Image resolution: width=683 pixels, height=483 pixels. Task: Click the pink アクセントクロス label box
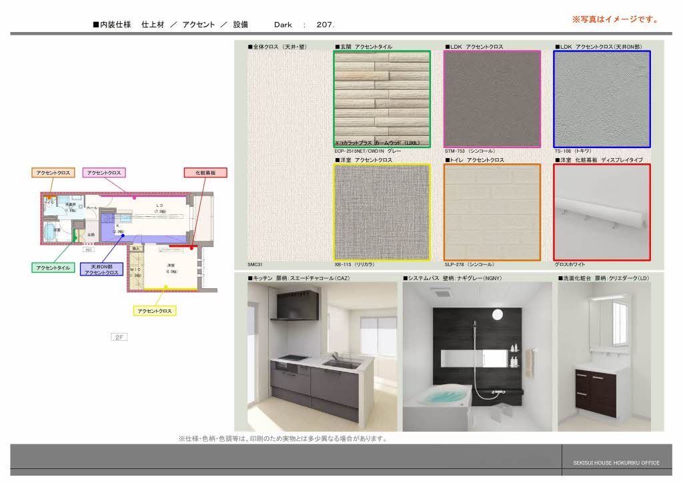coord(104,173)
